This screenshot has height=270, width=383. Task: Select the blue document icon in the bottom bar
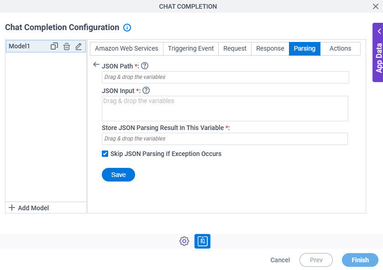tap(203, 241)
